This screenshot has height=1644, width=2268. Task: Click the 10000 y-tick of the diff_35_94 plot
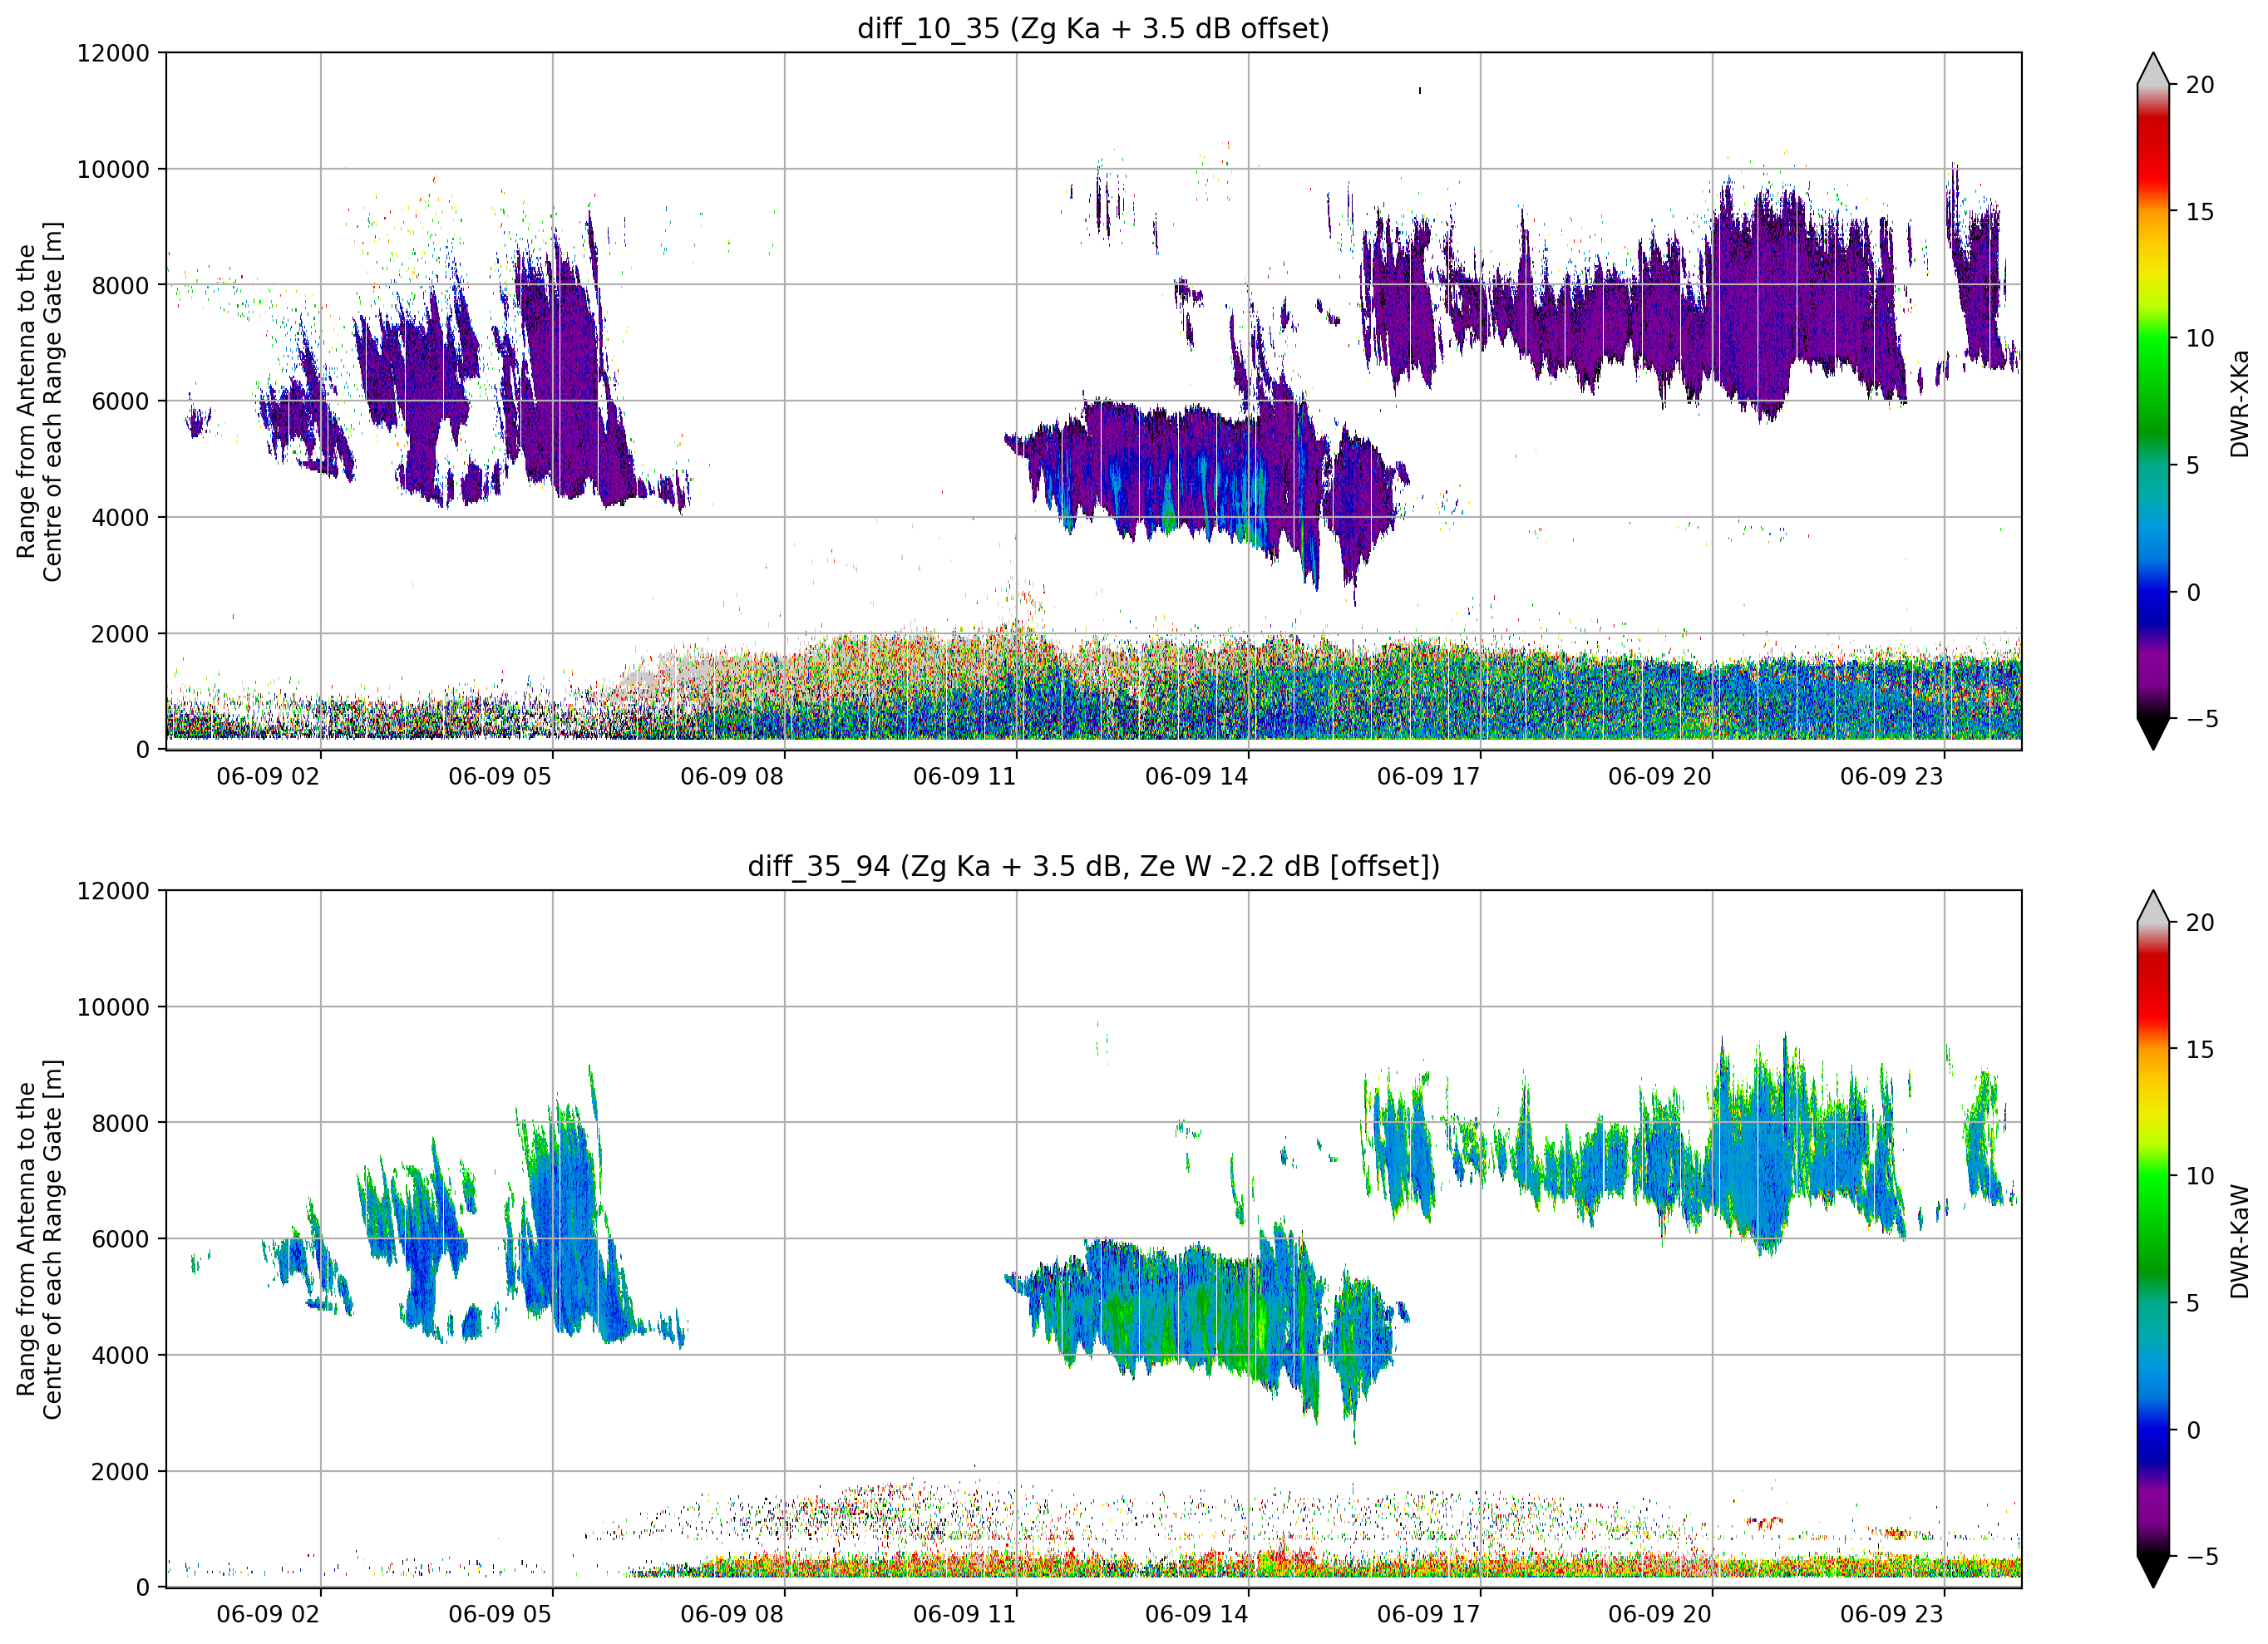(113, 1007)
